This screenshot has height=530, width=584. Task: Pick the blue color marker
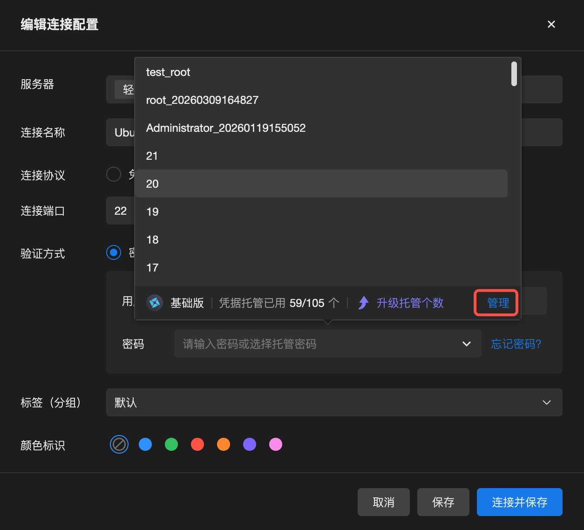(145, 444)
